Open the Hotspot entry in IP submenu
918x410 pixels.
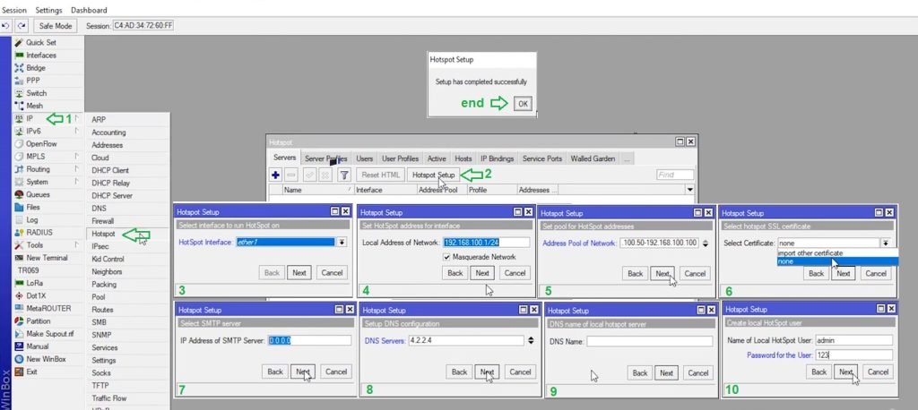coord(103,233)
